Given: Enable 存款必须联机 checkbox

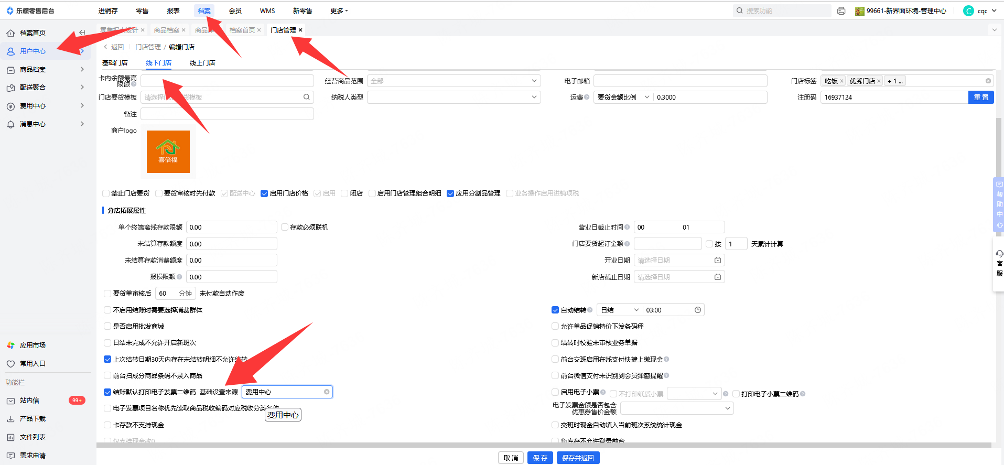Looking at the screenshot, I should tap(285, 228).
